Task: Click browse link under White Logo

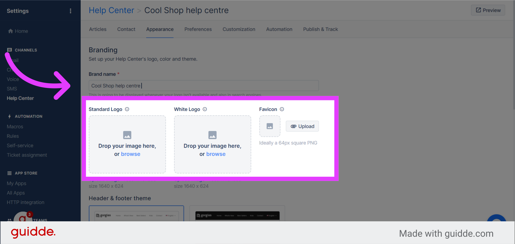Action: 216,154
